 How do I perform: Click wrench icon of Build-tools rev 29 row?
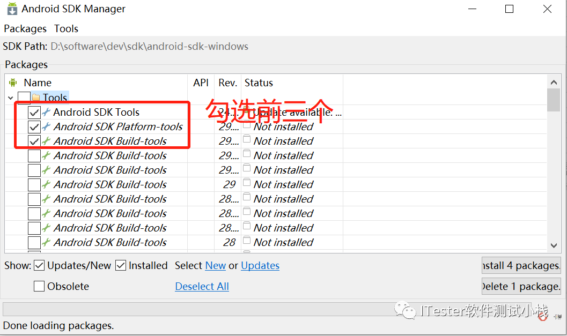pos(46,184)
